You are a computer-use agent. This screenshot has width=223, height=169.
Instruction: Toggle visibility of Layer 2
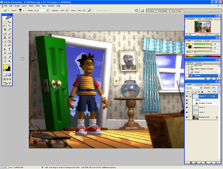187,107
